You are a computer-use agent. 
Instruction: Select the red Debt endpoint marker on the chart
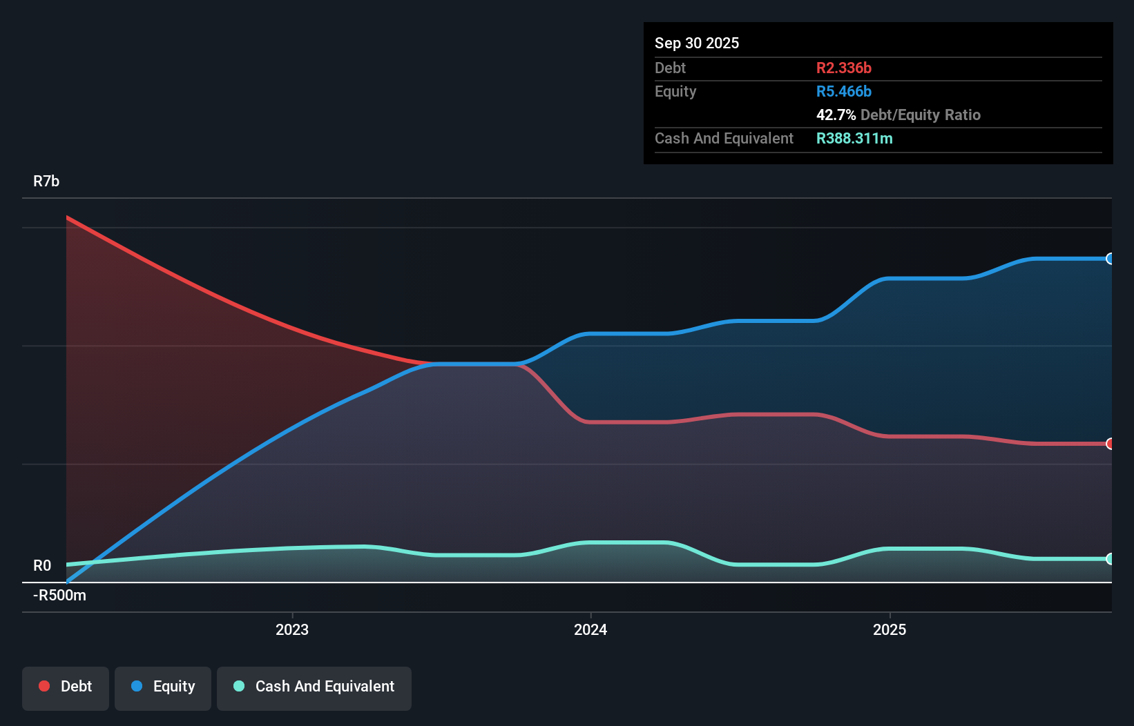coord(1109,444)
